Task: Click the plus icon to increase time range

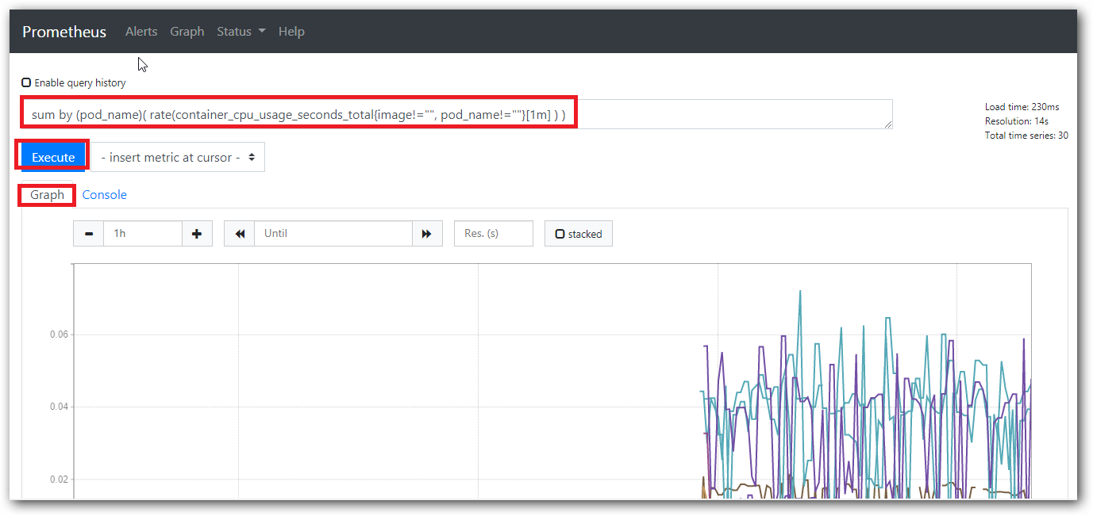Action: [x=197, y=234]
